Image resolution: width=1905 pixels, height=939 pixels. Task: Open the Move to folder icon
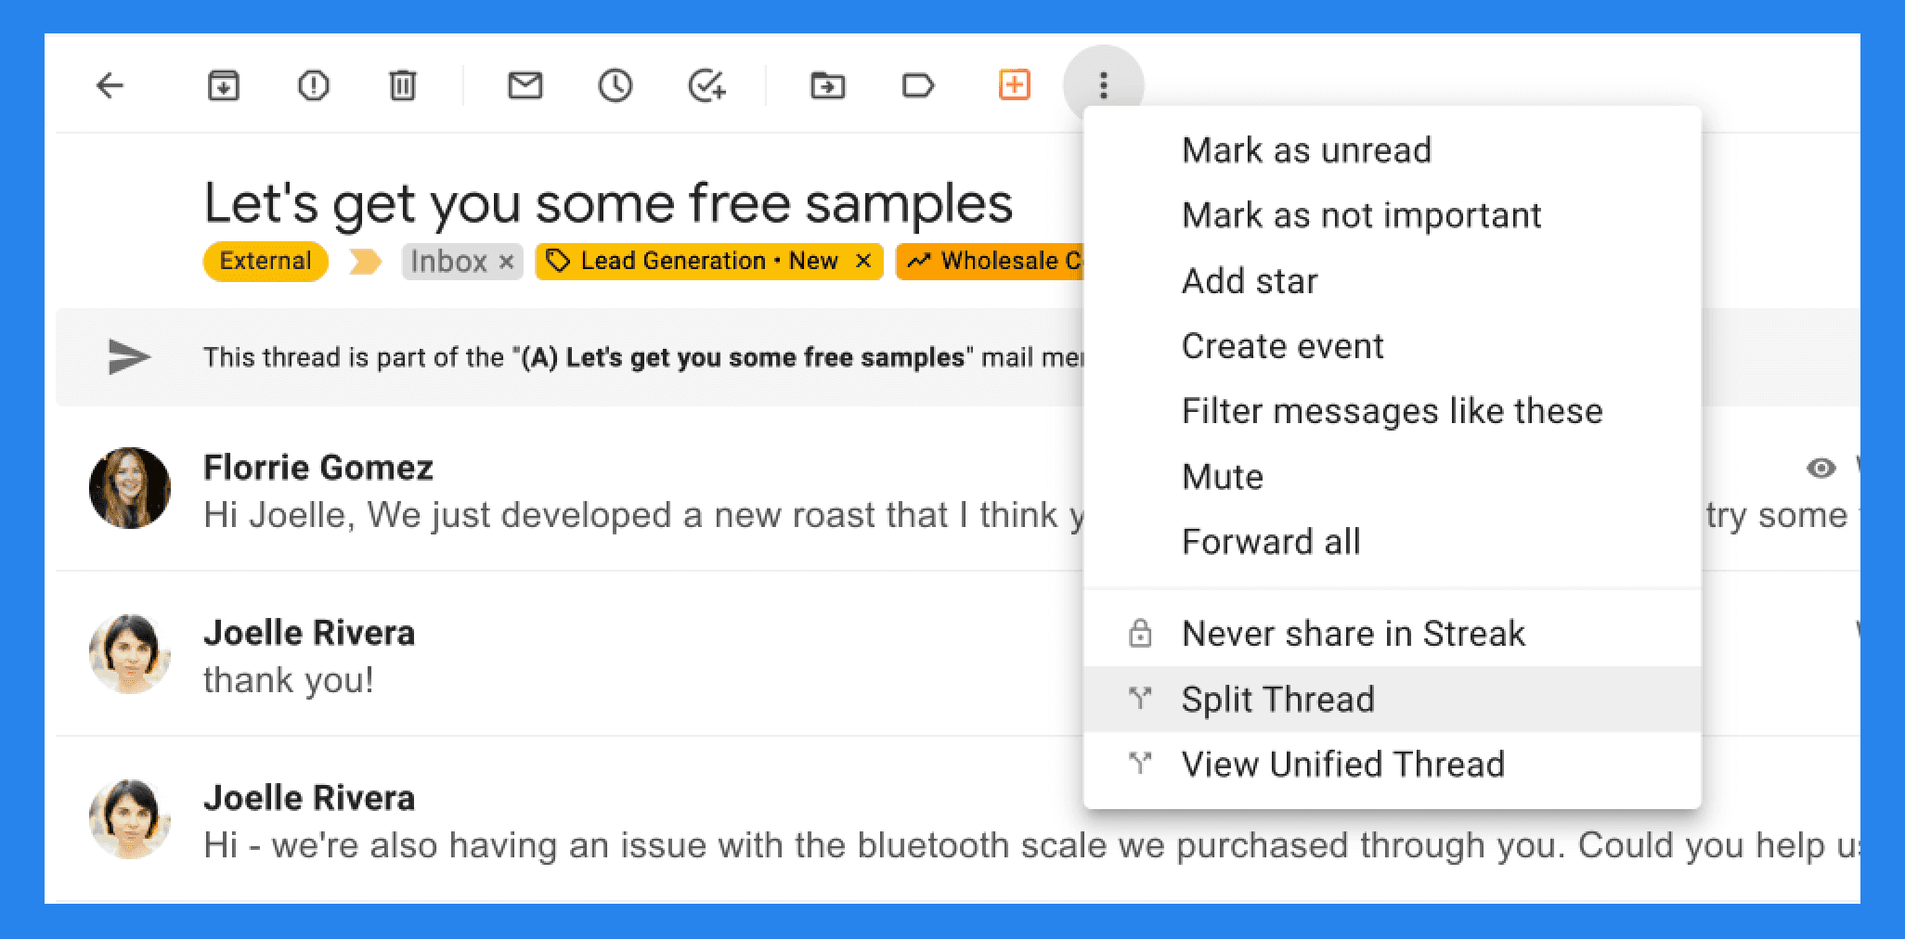827,86
